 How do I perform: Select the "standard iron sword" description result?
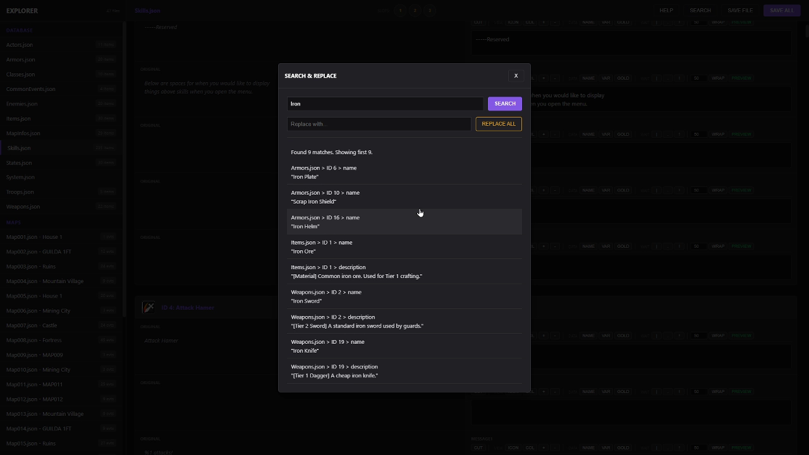(x=404, y=321)
